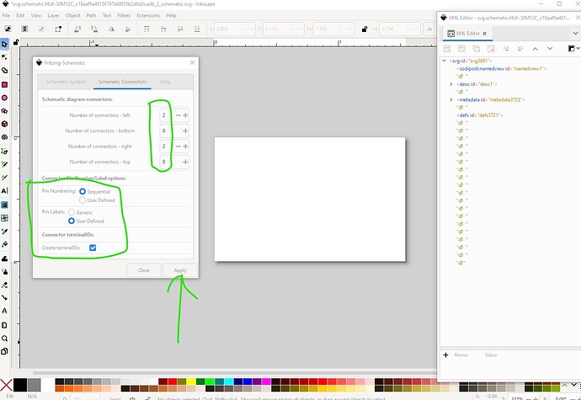This screenshot has width=581, height=400.
Task: Close the XML Editor tab with x
Action: point(484,34)
